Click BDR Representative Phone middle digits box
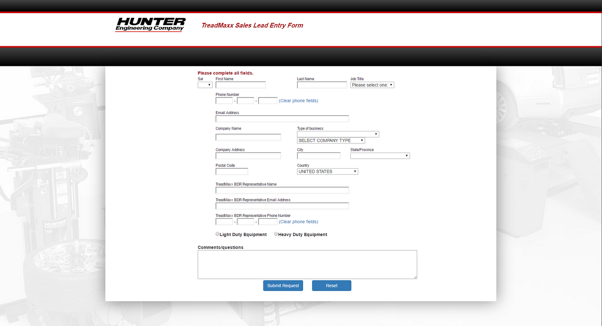The height and width of the screenshot is (326, 602). pyautogui.click(x=246, y=222)
